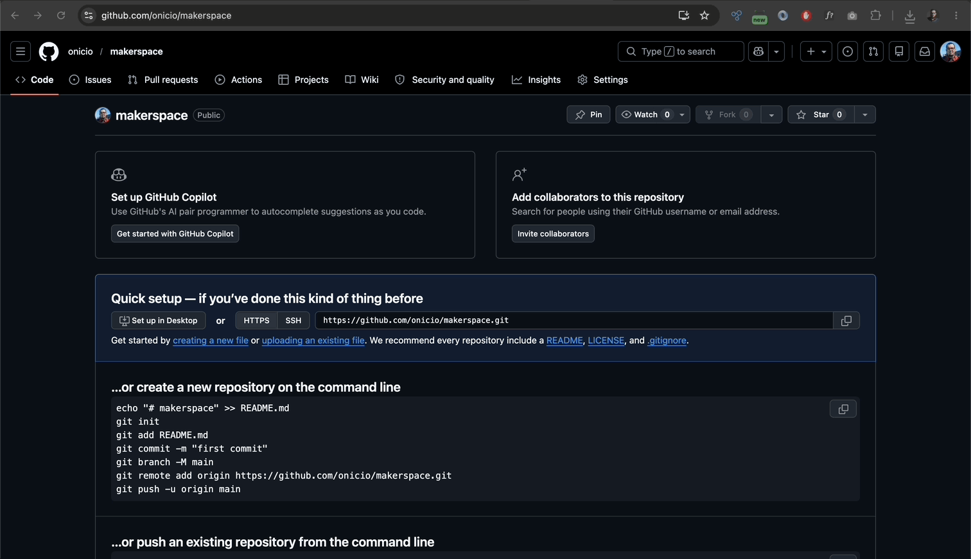The width and height of the screenshot is (971, 559).
Task: Click Get started with GitHub Copilot
Action: (x=175, y=233)
